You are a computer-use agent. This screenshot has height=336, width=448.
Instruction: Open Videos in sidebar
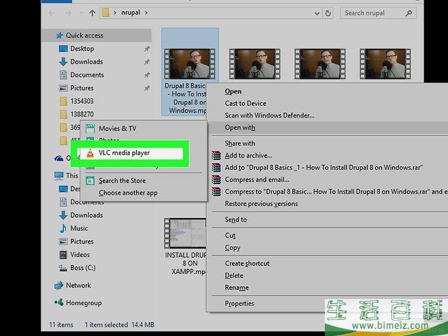coord(80,255)
